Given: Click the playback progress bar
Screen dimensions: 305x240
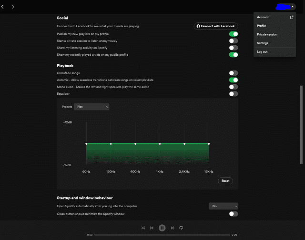Looking at the screenshot, I should [162, 235].
